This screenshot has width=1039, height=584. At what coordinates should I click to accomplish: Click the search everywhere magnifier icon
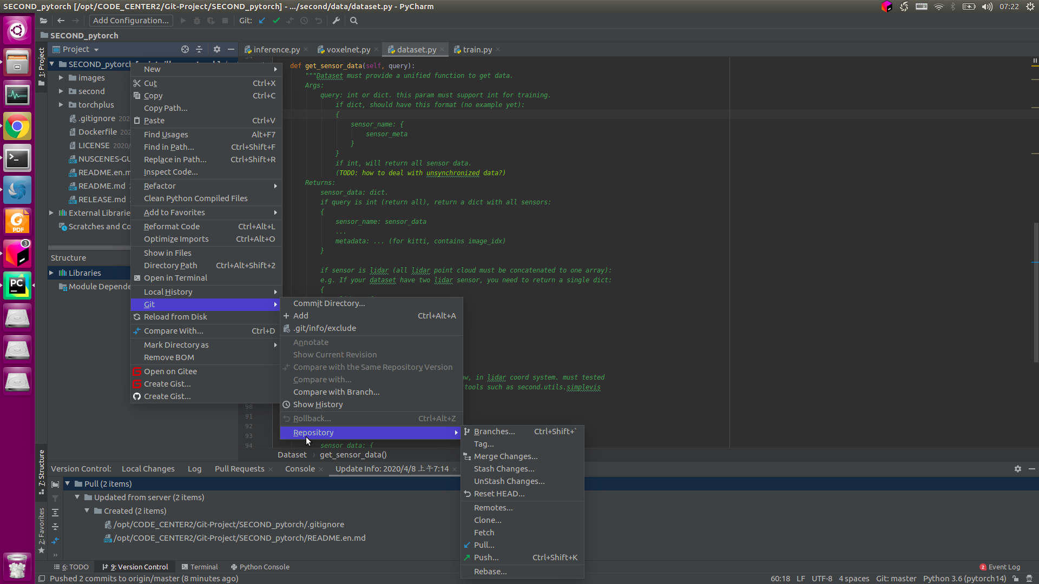coord(354,21)
